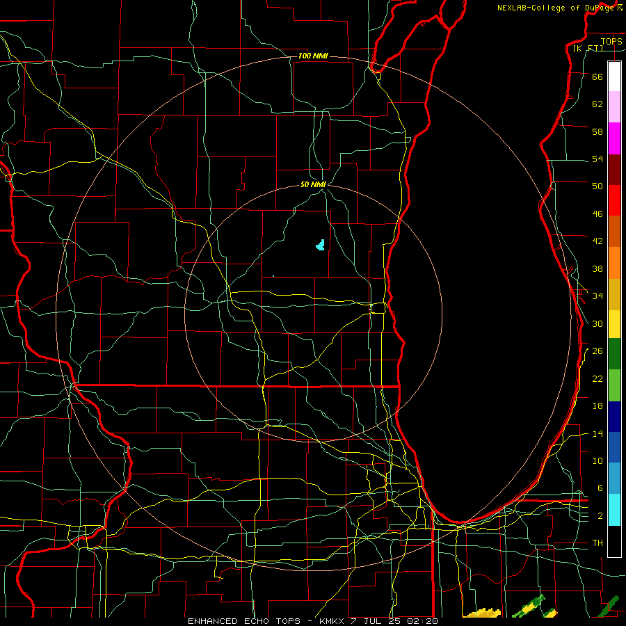The height and width of the screenshot is (626, 626).
Task: Click the black TH legend swatch
Action: pyautogui.click(x=614, y=541)
